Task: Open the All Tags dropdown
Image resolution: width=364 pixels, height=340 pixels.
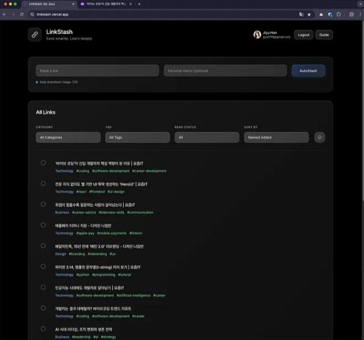Action: coord(138,138)
